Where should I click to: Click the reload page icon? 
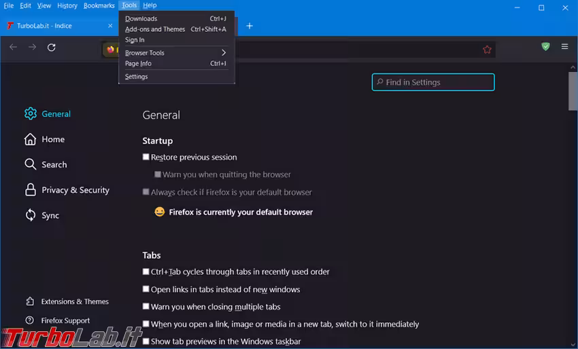(52, 48)
